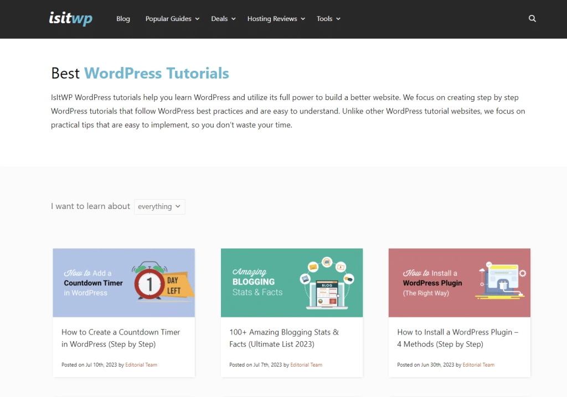Expand the Tools dropdown chevron

point(339,19)
